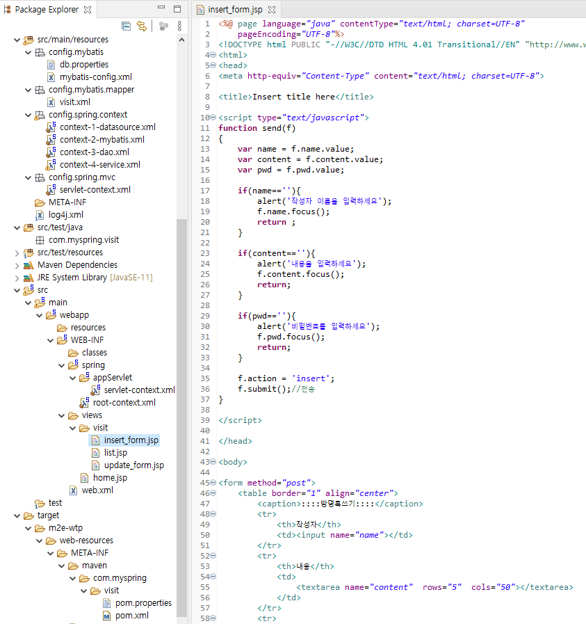The width and height of the screenshot is (586, 624).
Task: Collapse the WEB-INF folder
Action: 51,340
